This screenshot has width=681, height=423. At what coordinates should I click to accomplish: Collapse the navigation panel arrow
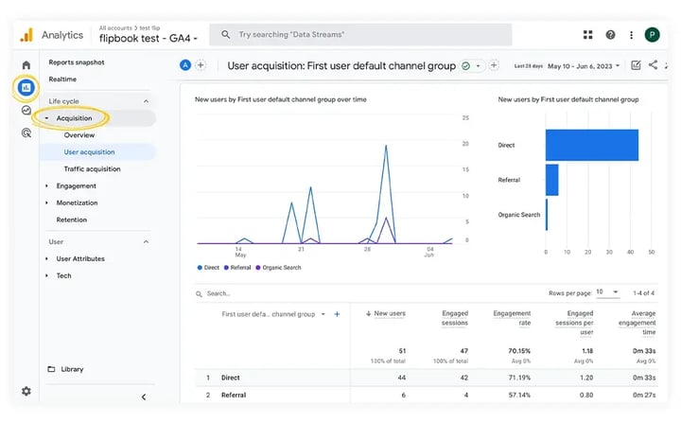click(x=144, y=397)
